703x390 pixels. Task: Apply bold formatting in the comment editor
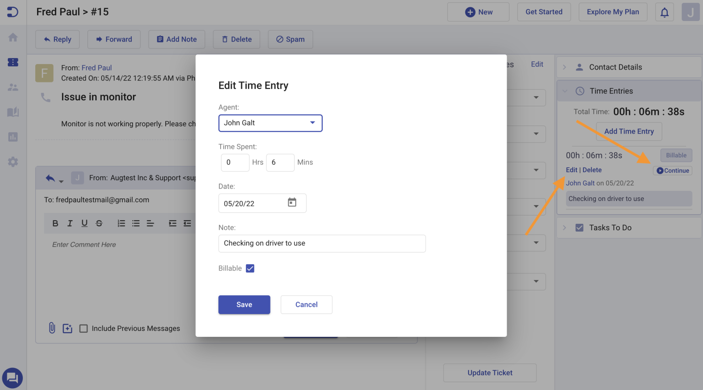click(55, 223)
